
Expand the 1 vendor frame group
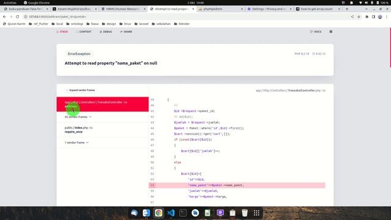click(x=76, y=142)
